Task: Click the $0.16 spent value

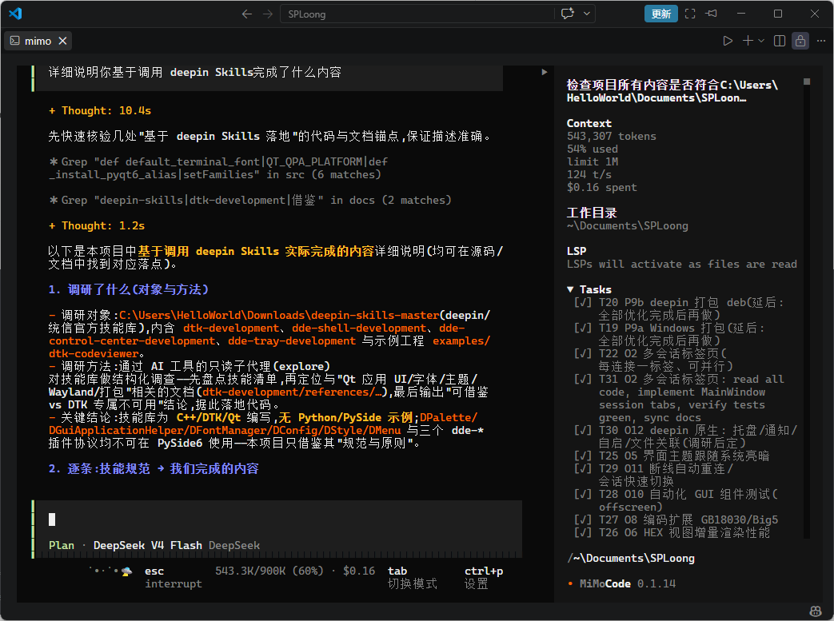Action: click(x=601, y=187)
